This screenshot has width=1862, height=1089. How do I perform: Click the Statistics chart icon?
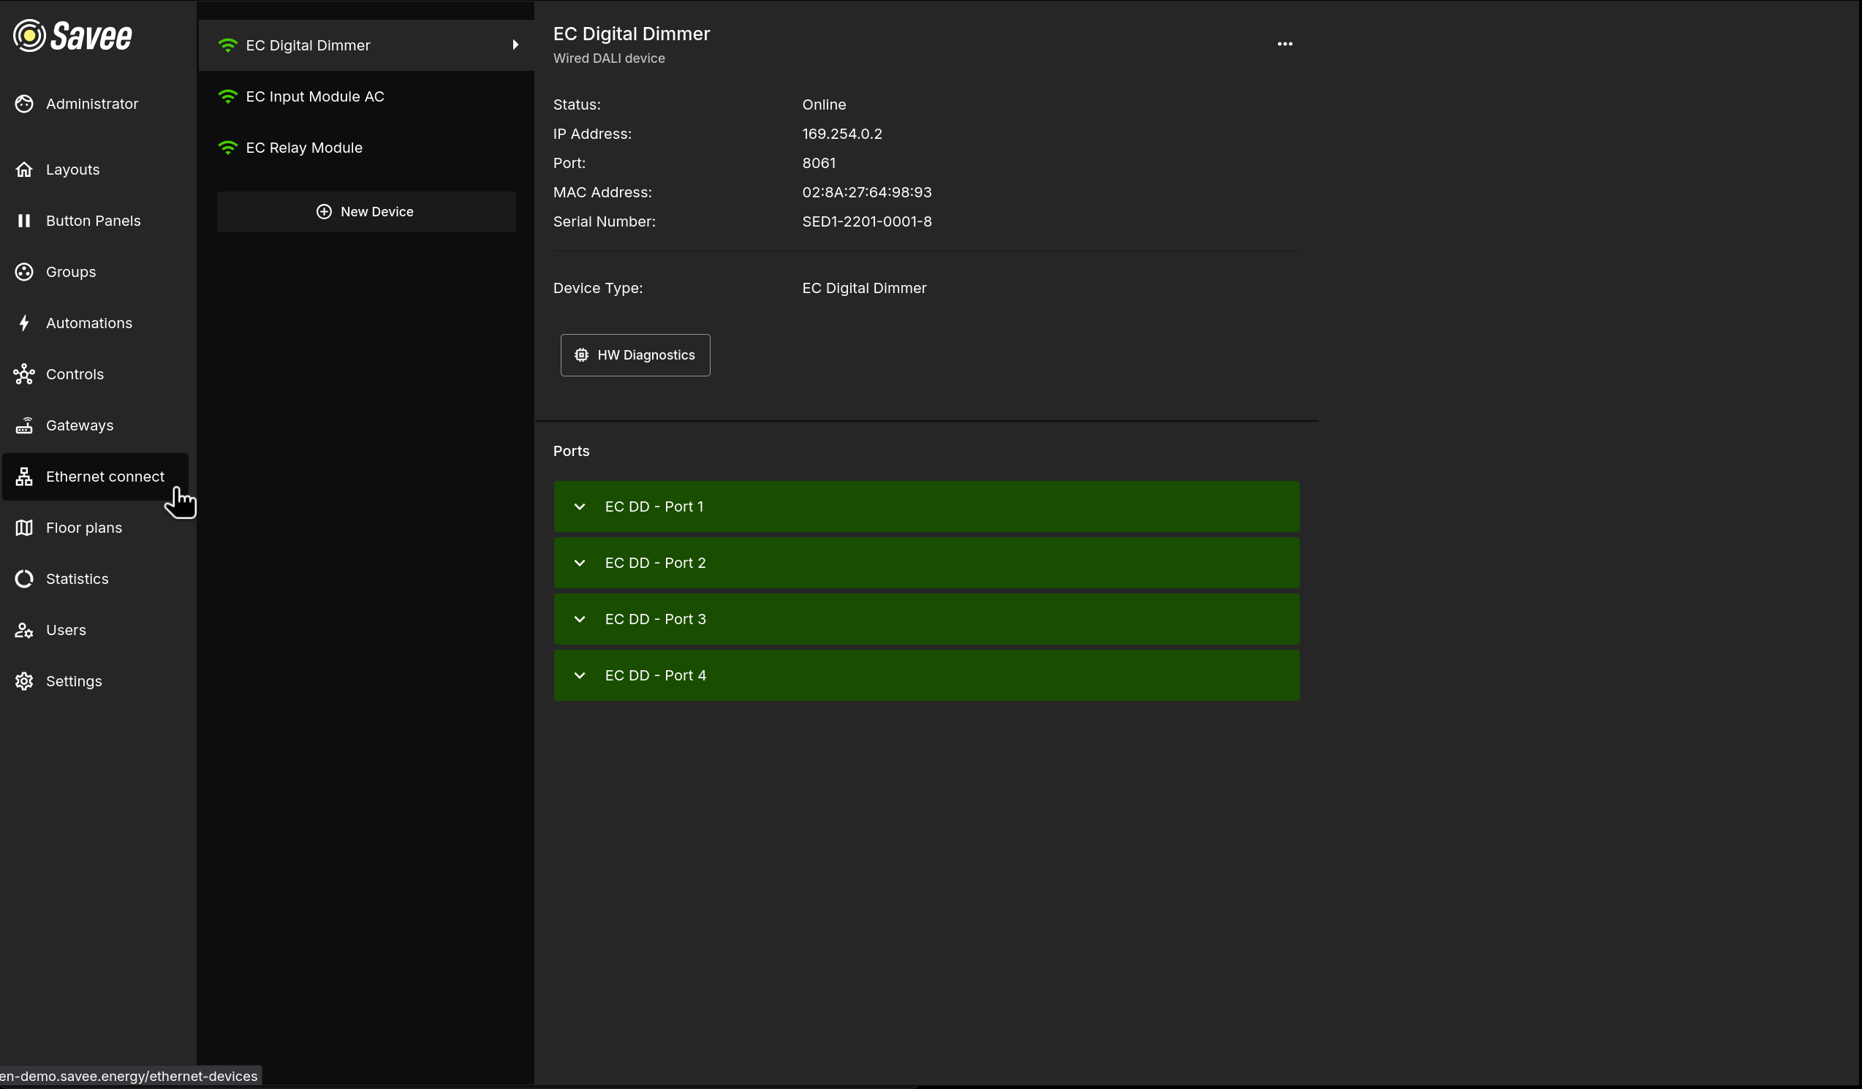pos(24,580)
